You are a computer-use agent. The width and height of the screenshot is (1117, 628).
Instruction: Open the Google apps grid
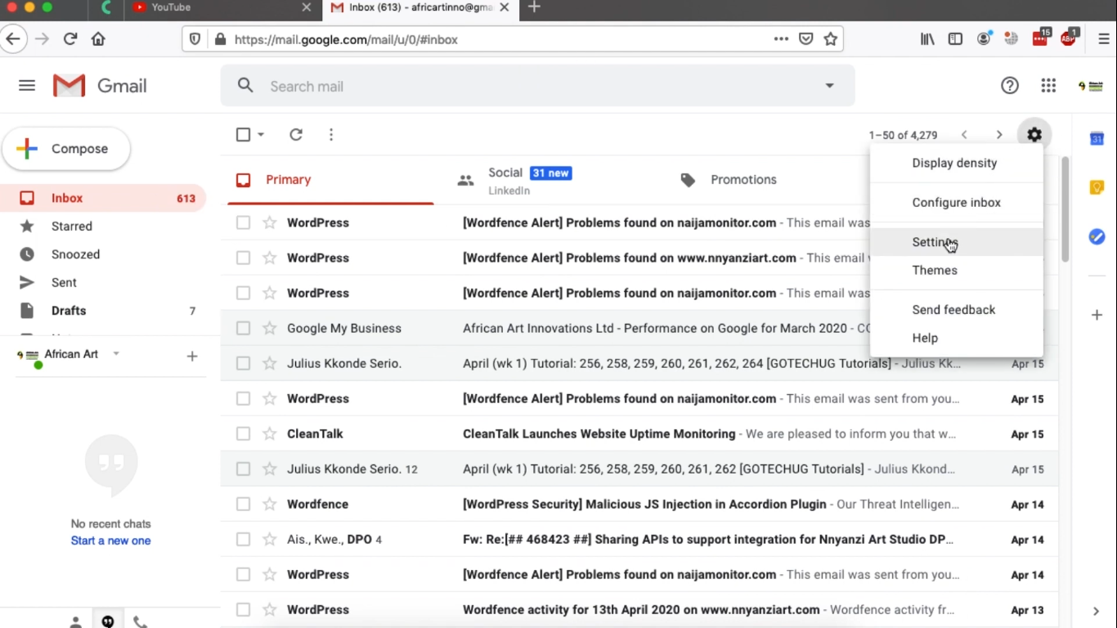click(1048, 86)
